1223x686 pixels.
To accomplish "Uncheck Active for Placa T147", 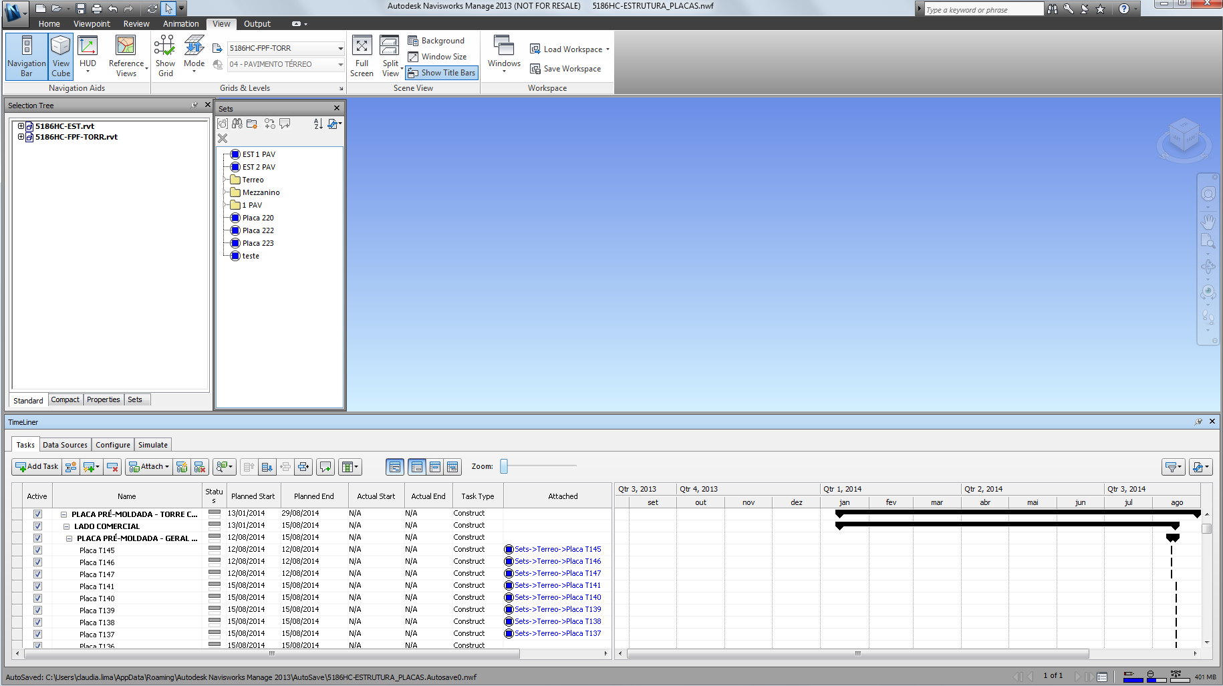I will coord(37,574).
